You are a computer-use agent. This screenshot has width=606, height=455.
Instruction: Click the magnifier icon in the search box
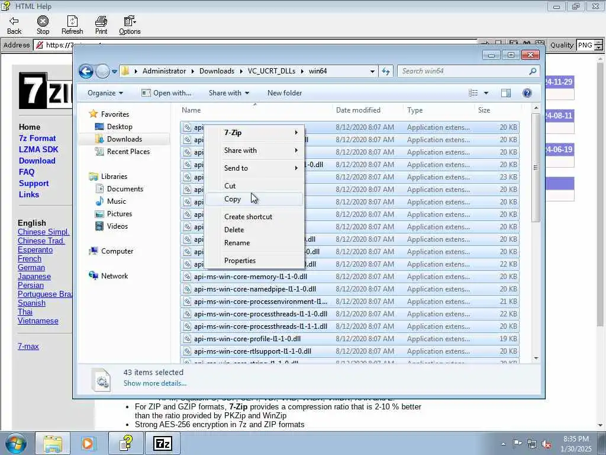coord(533,71)
